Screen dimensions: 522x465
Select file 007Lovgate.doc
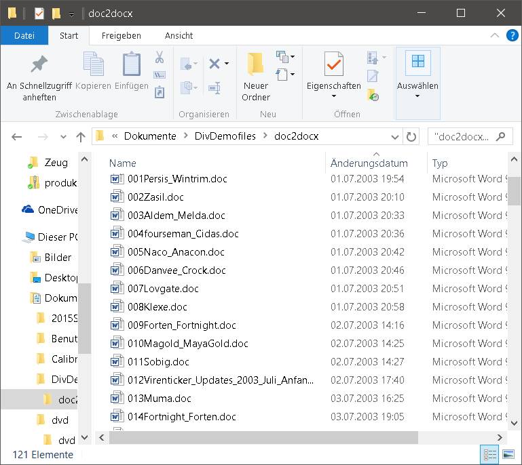tap(163, 288)
